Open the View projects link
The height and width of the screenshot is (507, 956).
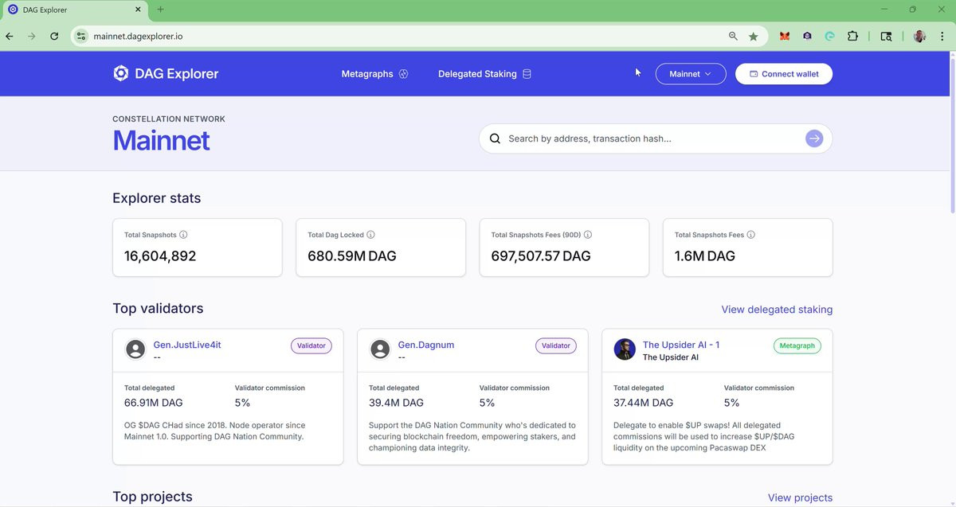tap(800, 498)
